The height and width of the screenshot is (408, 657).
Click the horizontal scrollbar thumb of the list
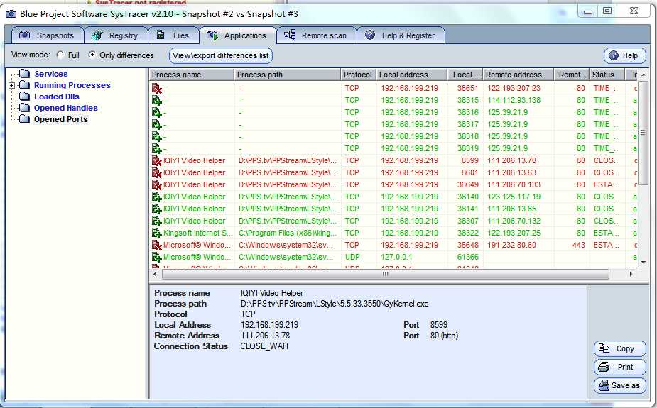pyautogui.click(x=386, y=274)
